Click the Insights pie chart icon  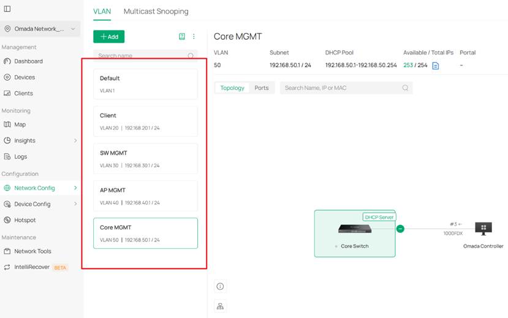(x=7, y=140)
